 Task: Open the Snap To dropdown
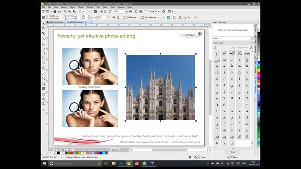tap(154, 11)
